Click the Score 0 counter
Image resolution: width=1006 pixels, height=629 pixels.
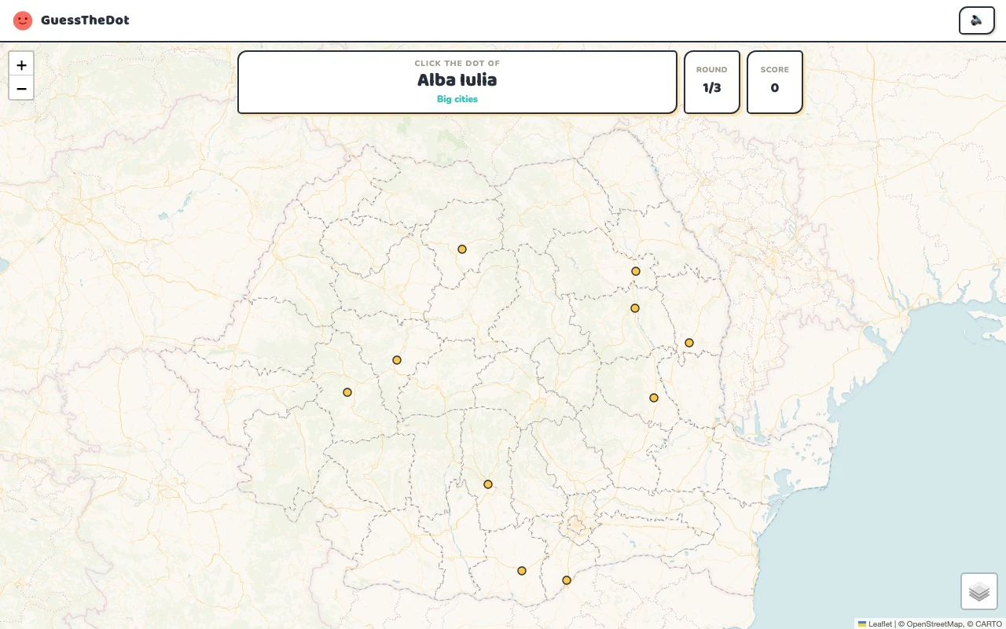point(775,82)
